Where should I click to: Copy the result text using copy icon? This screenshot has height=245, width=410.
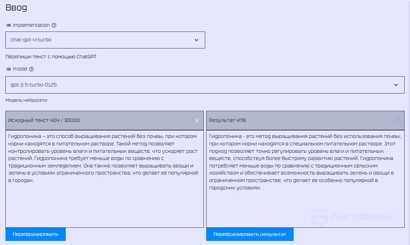click(398, 120)
